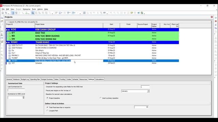Select the Cty-1 project row
Screen dimensions: 218x122
coord(93,53)
